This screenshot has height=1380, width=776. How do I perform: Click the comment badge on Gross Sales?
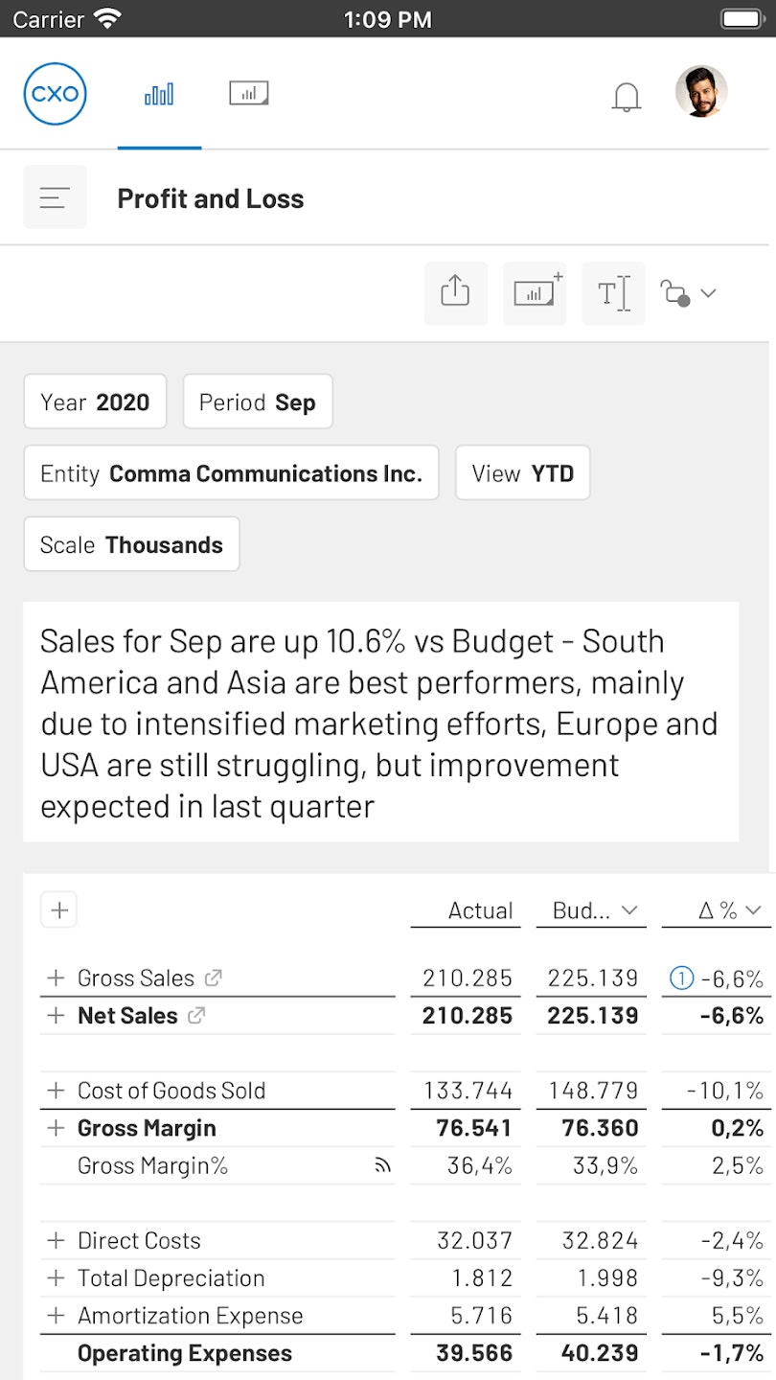[x=681, y=978]
